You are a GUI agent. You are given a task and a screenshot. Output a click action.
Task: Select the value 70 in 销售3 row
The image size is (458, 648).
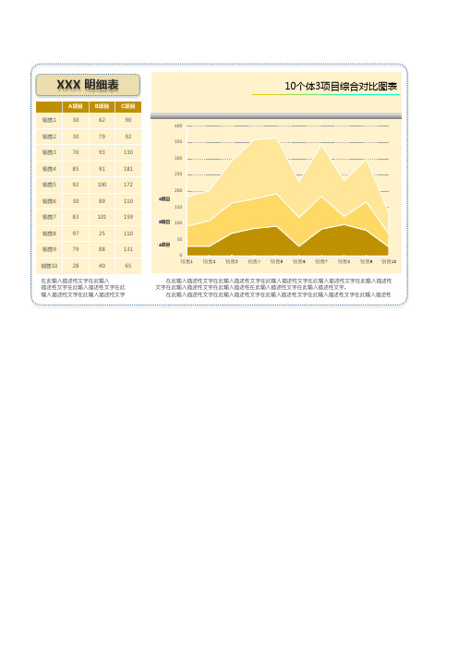click(76, 152)
